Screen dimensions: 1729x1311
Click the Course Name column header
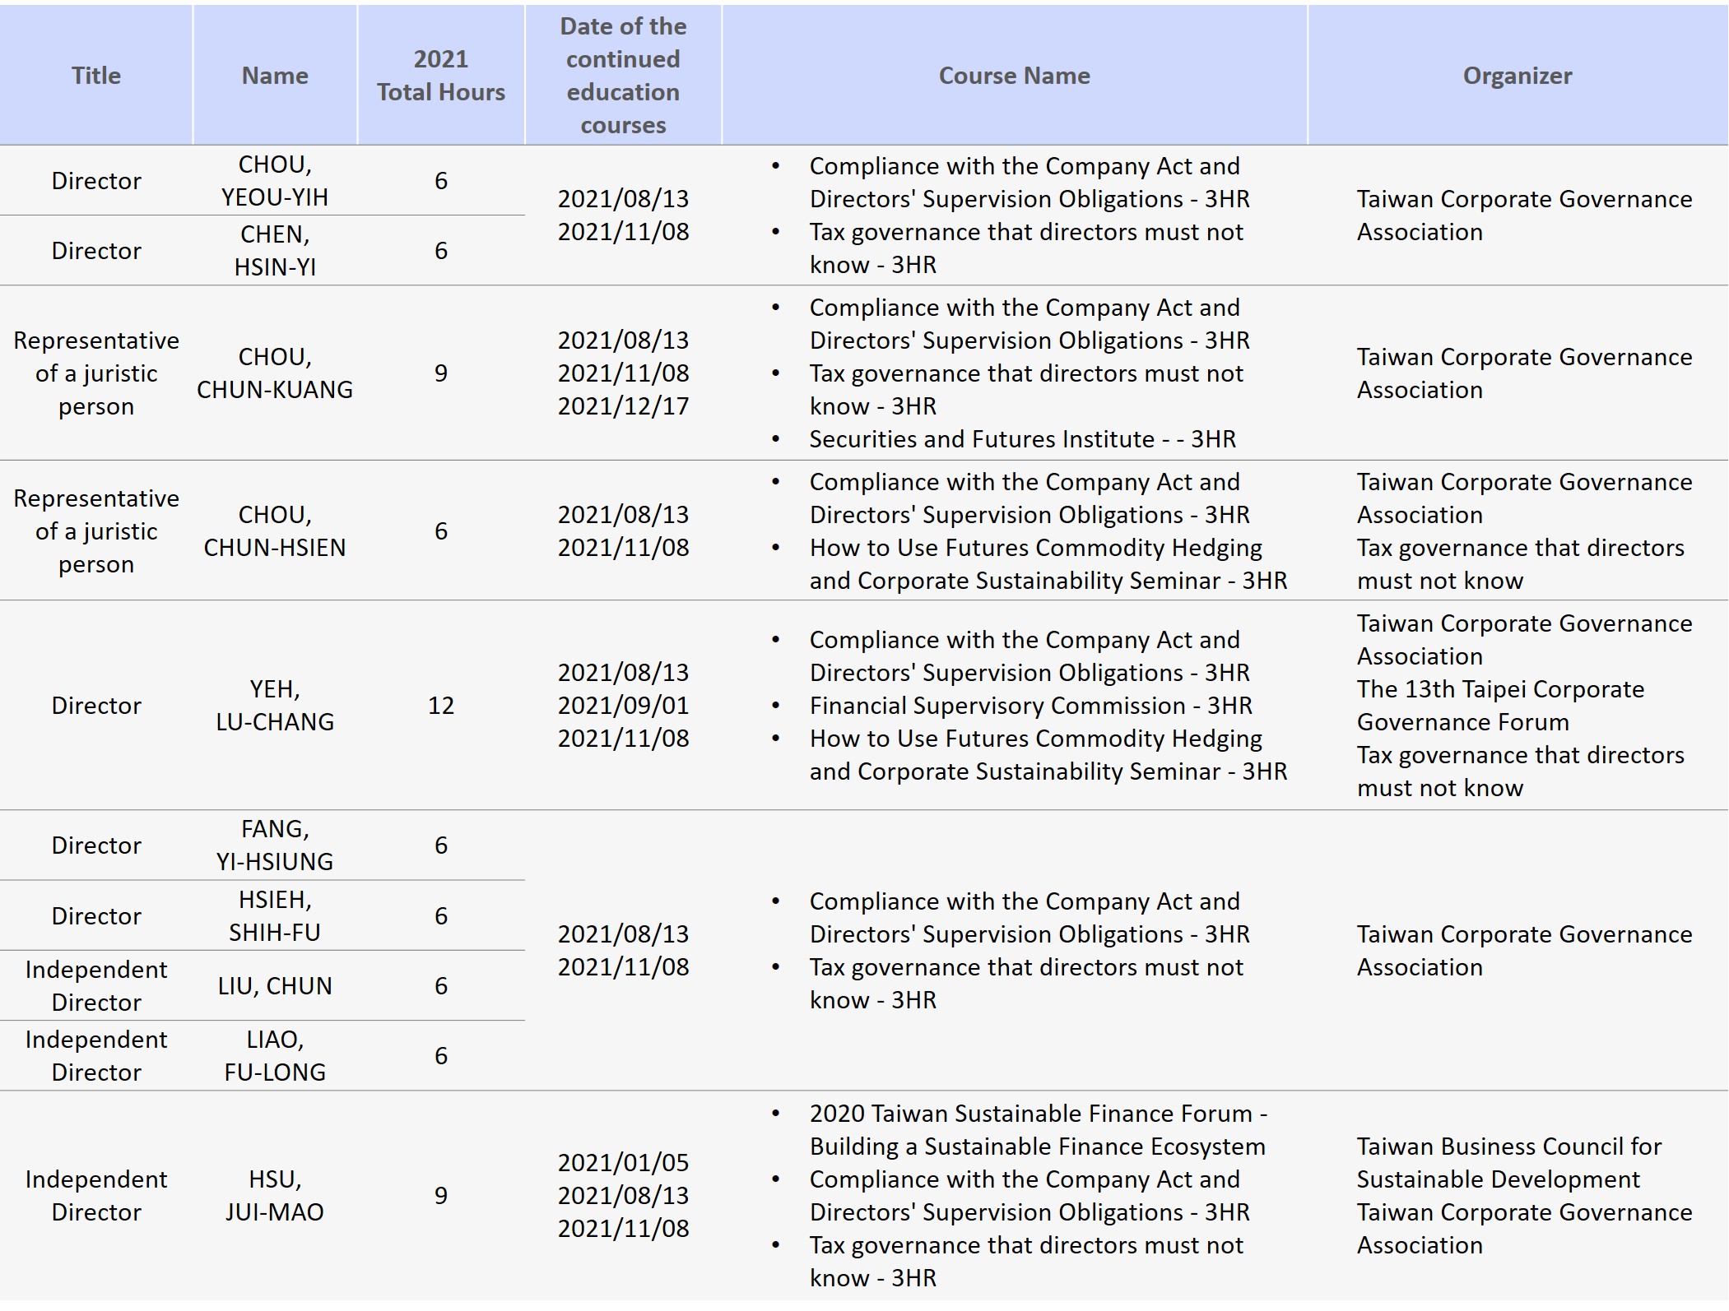[1014, 76]
